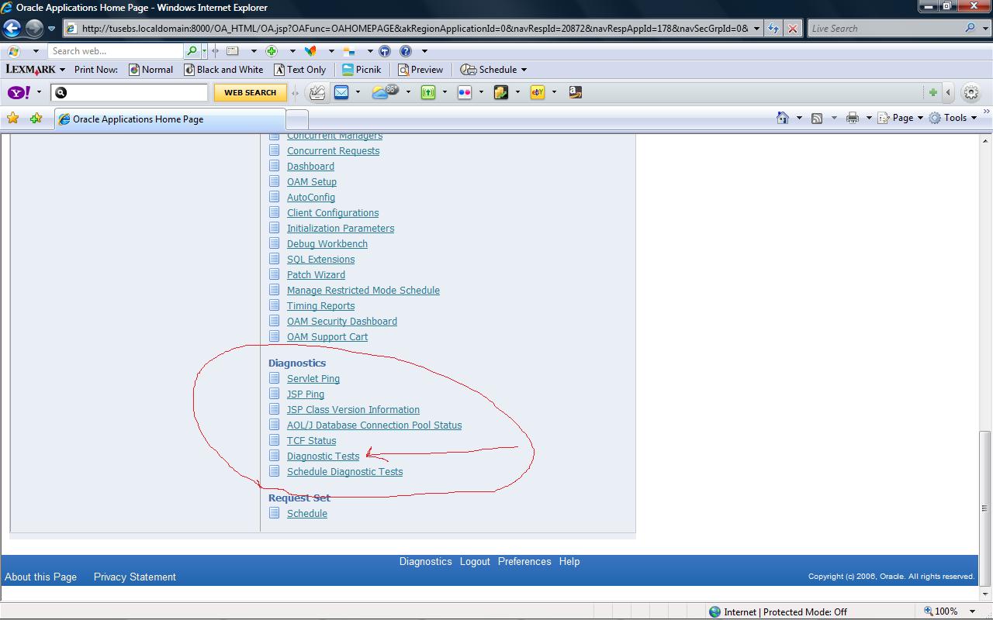Viewport: 993px width, 620px height.
Task: Open the Amazon toolbar shortcut
Action: (574, 91)
